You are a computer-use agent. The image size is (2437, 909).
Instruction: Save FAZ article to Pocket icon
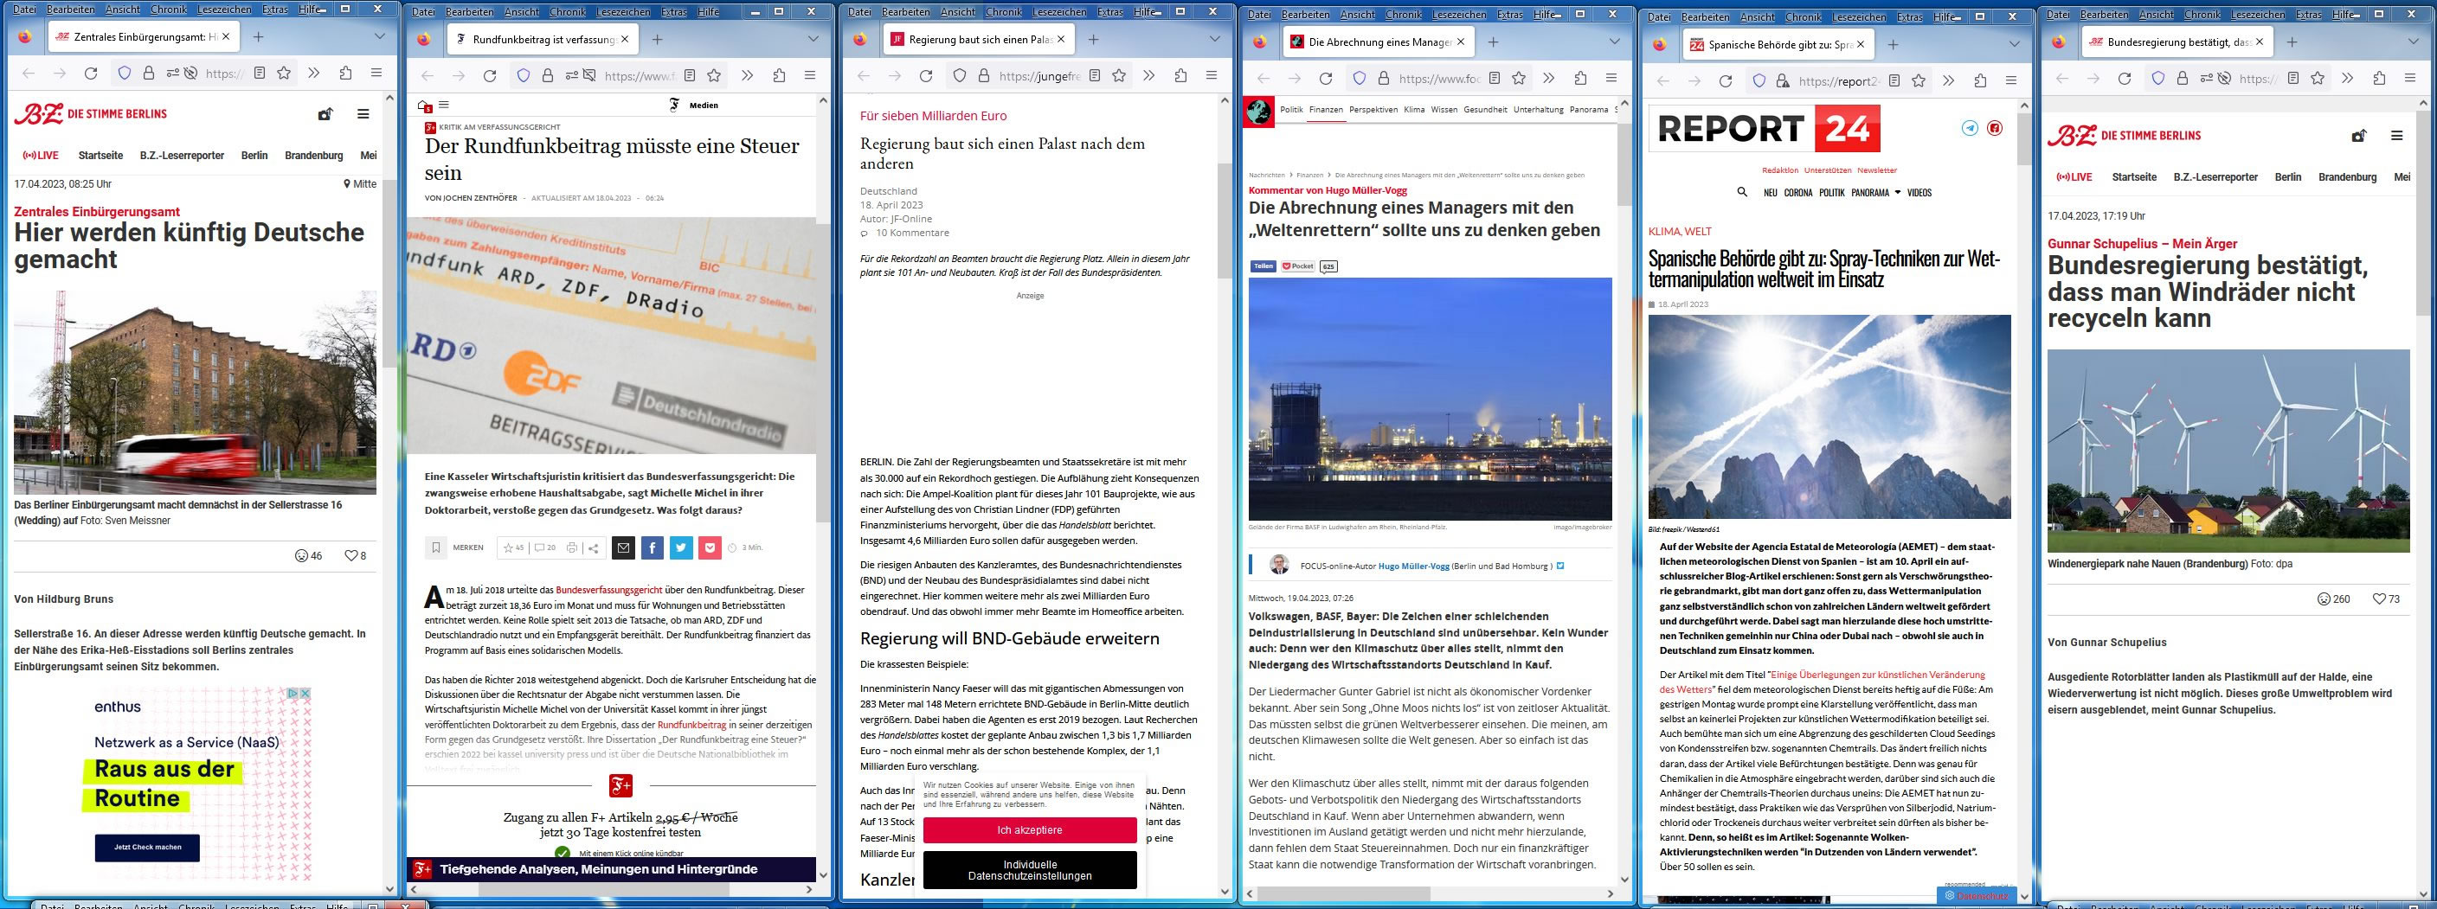tap(711, 547)
